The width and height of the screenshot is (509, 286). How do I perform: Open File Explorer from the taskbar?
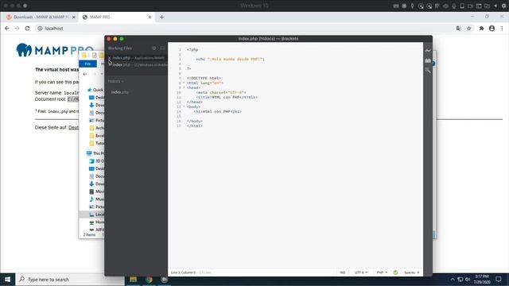(133, 279)
